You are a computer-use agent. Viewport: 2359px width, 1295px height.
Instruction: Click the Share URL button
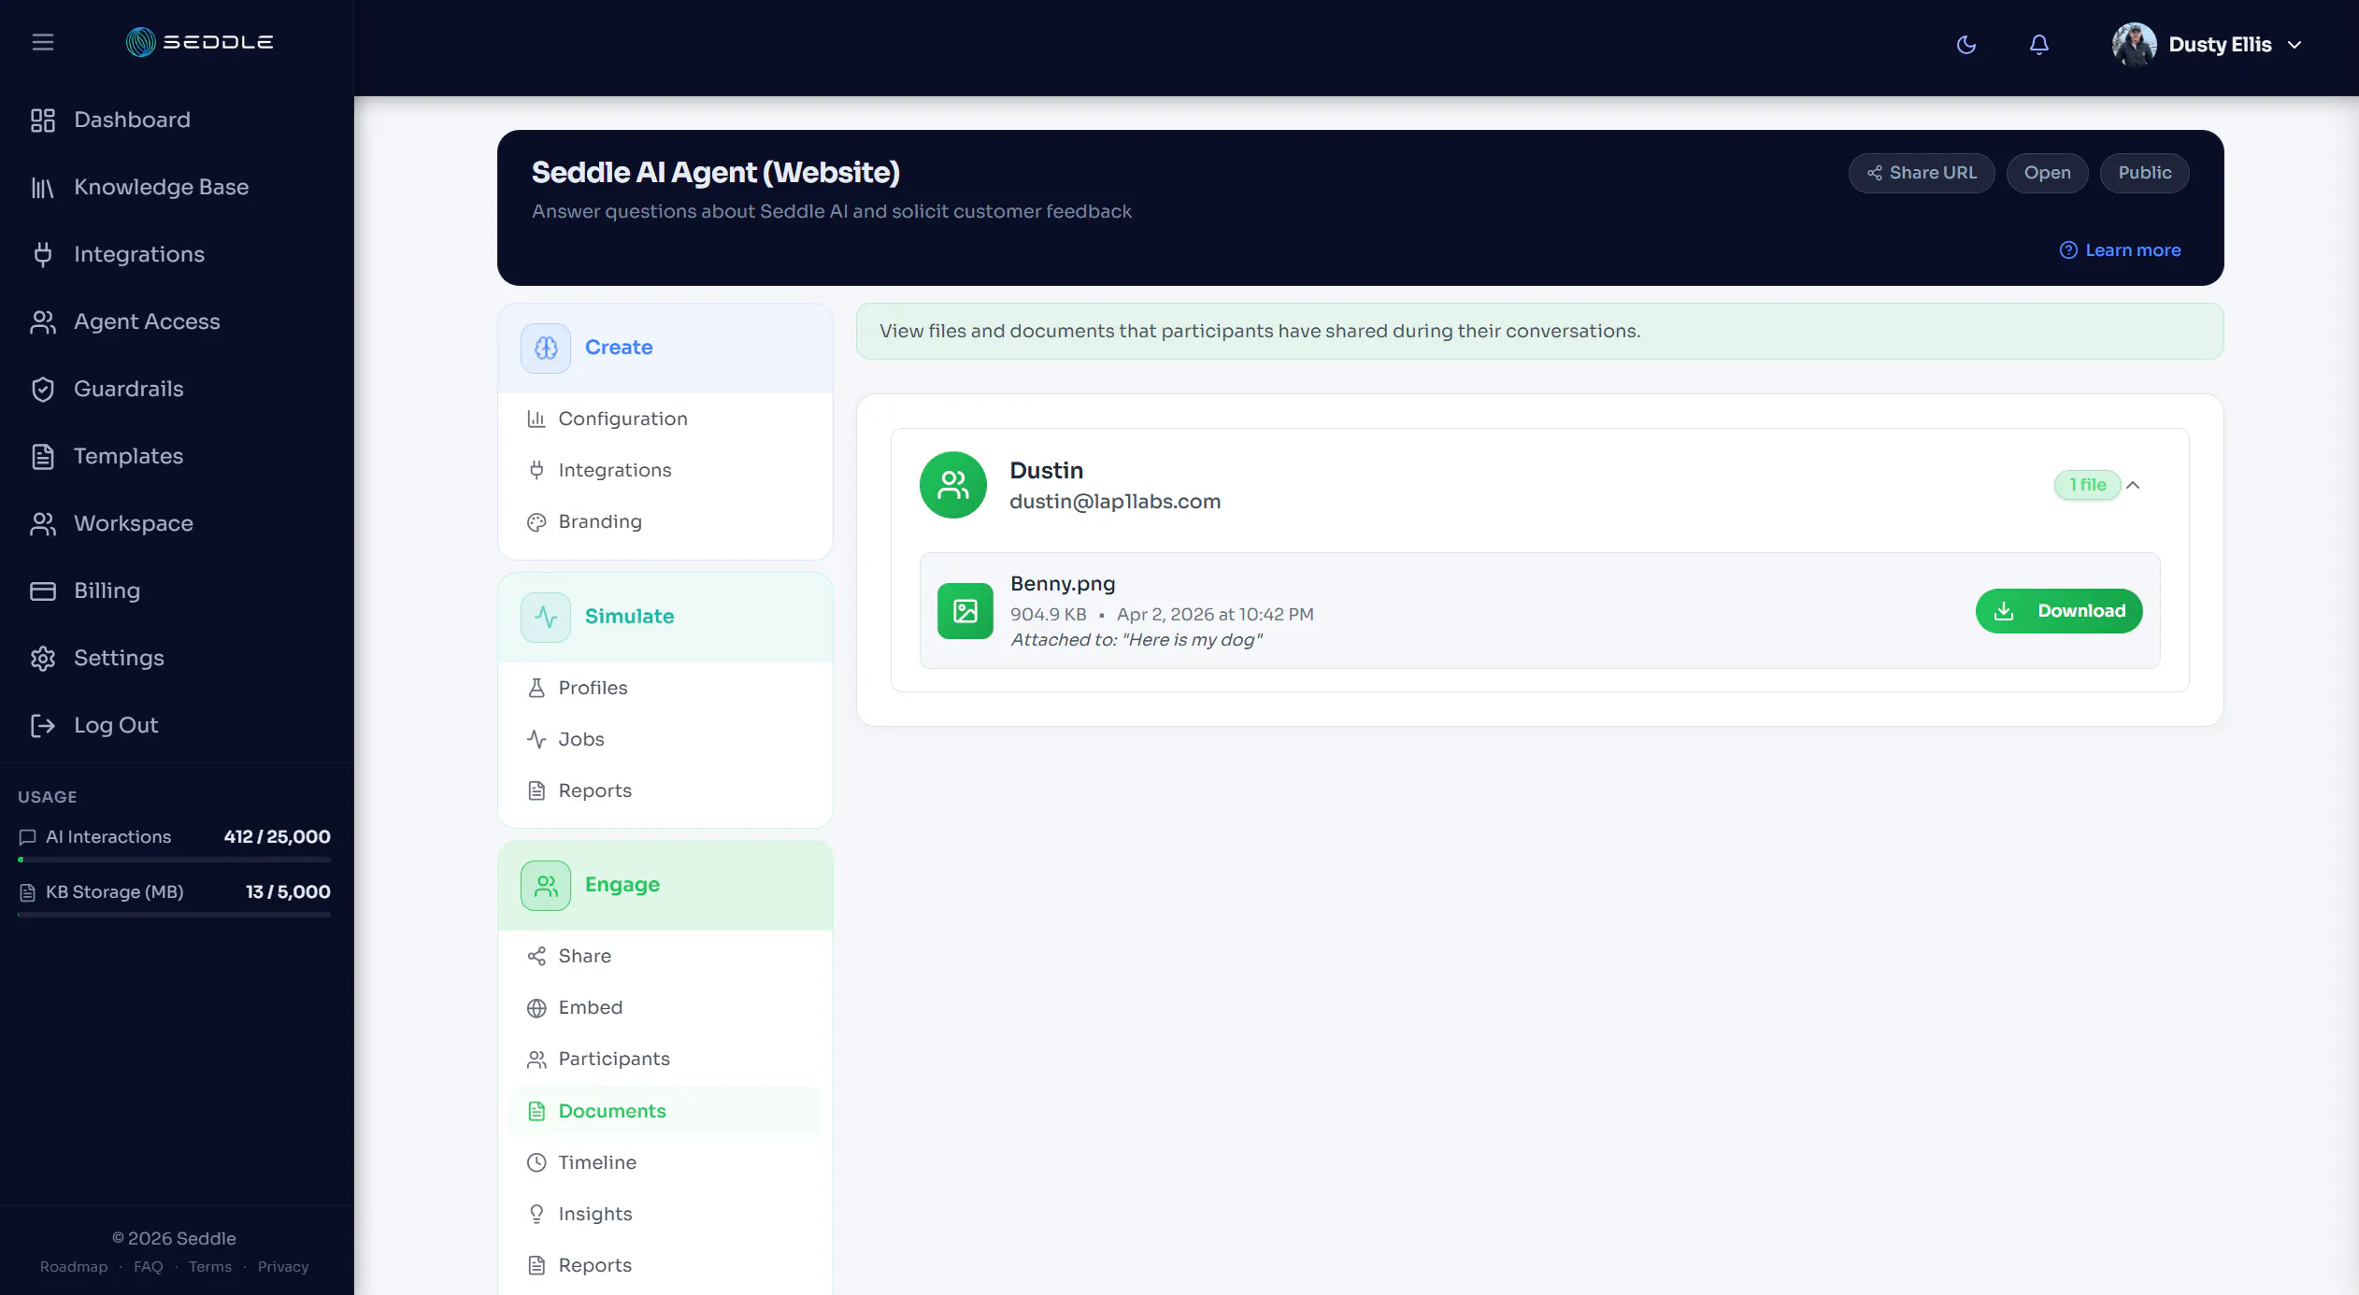[x=1922, y=173]
